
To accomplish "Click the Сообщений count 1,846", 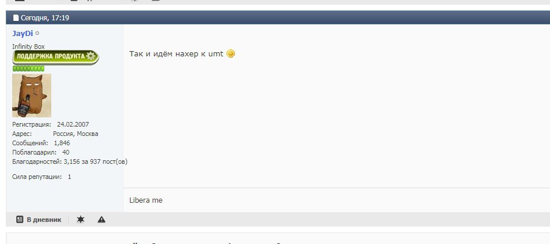I will tap(62, 143).
